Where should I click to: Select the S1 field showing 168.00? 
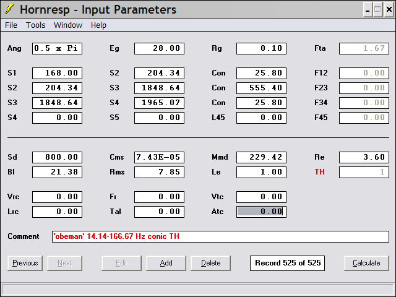pos(57,73)
